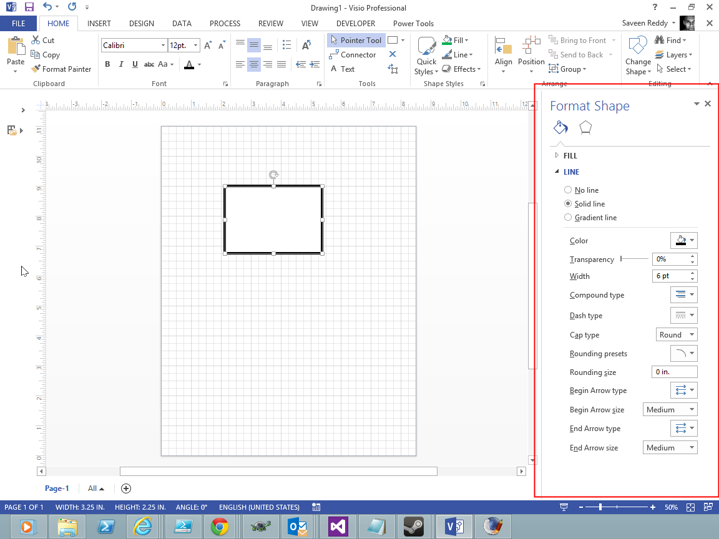
Task: Click the insert page plus icon
Action: click(126, 488)
